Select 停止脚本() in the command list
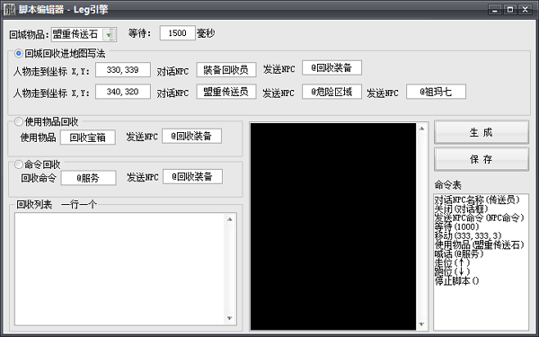The width and height of the screenshot is (539, 337). 457,281
